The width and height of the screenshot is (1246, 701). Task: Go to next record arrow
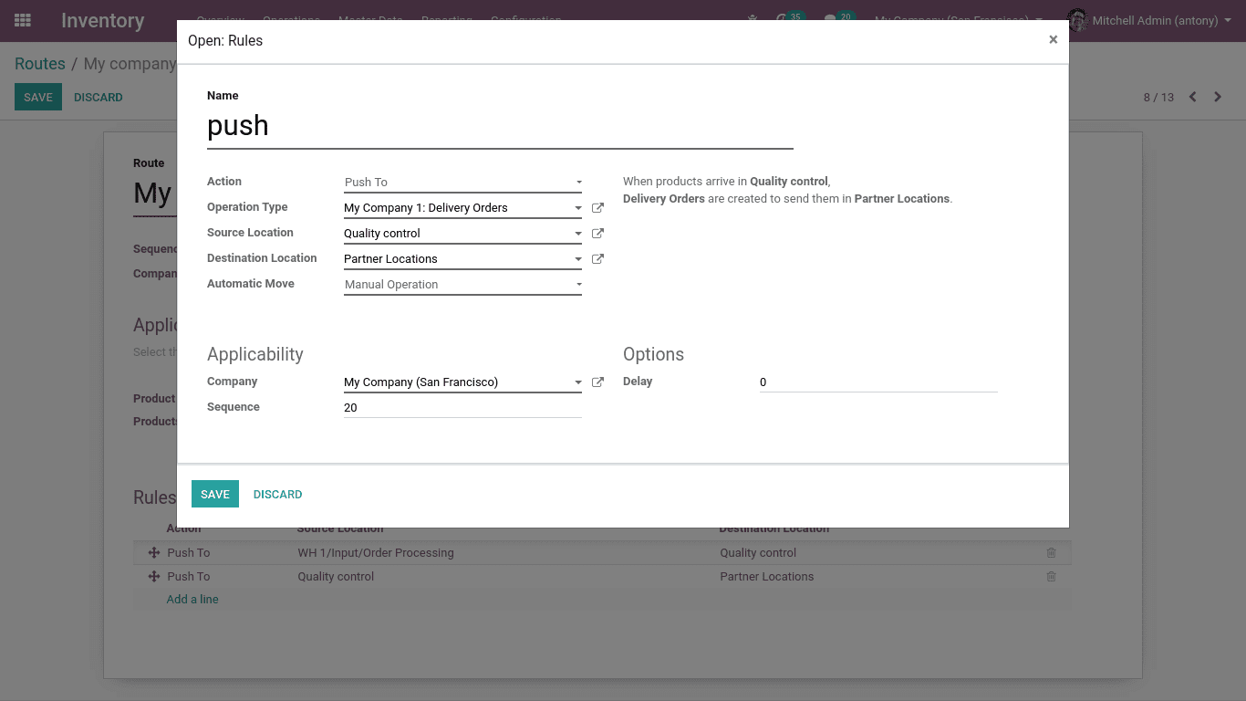pos(1218,97)
